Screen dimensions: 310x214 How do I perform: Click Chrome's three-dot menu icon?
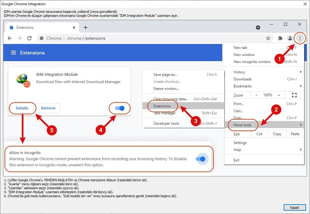pos(300,39)
